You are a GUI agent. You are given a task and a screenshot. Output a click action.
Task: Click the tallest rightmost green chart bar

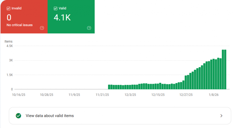click(225, 69)
